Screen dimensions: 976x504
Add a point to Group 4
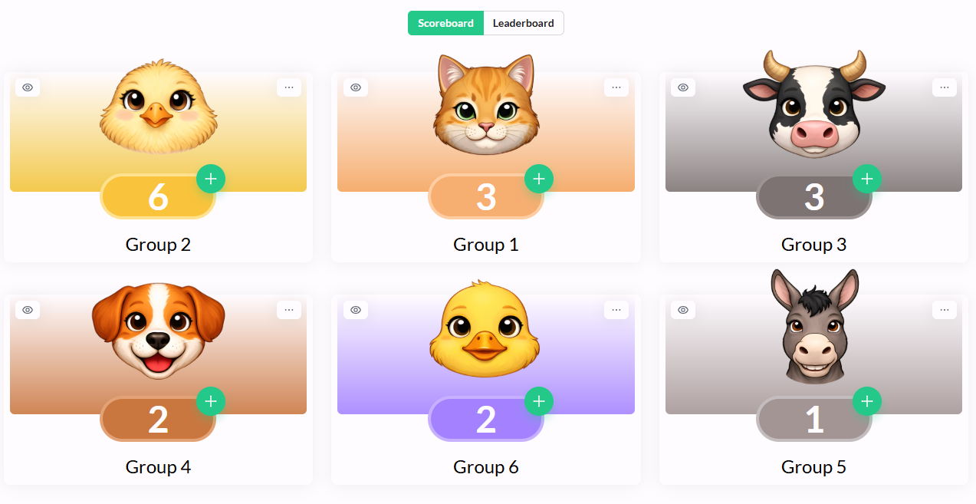tap(211, 401)
